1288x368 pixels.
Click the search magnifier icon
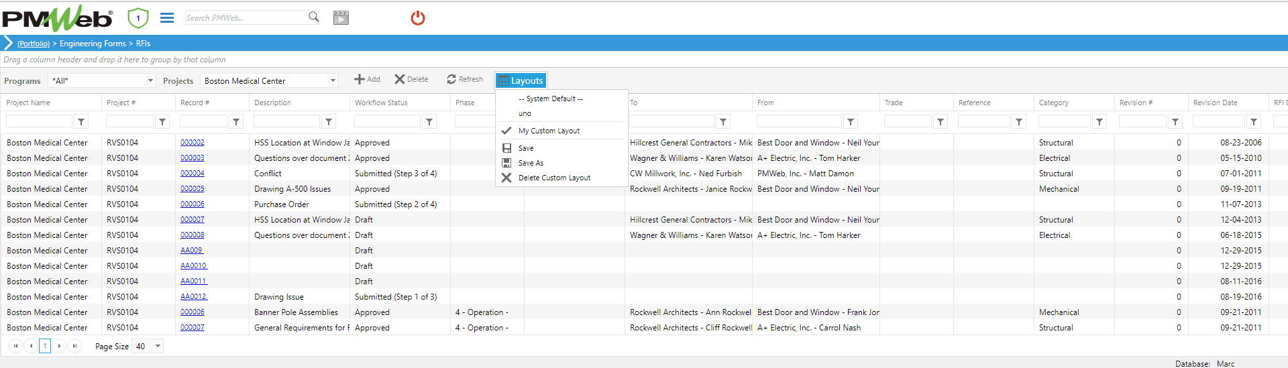click(313, 17)
